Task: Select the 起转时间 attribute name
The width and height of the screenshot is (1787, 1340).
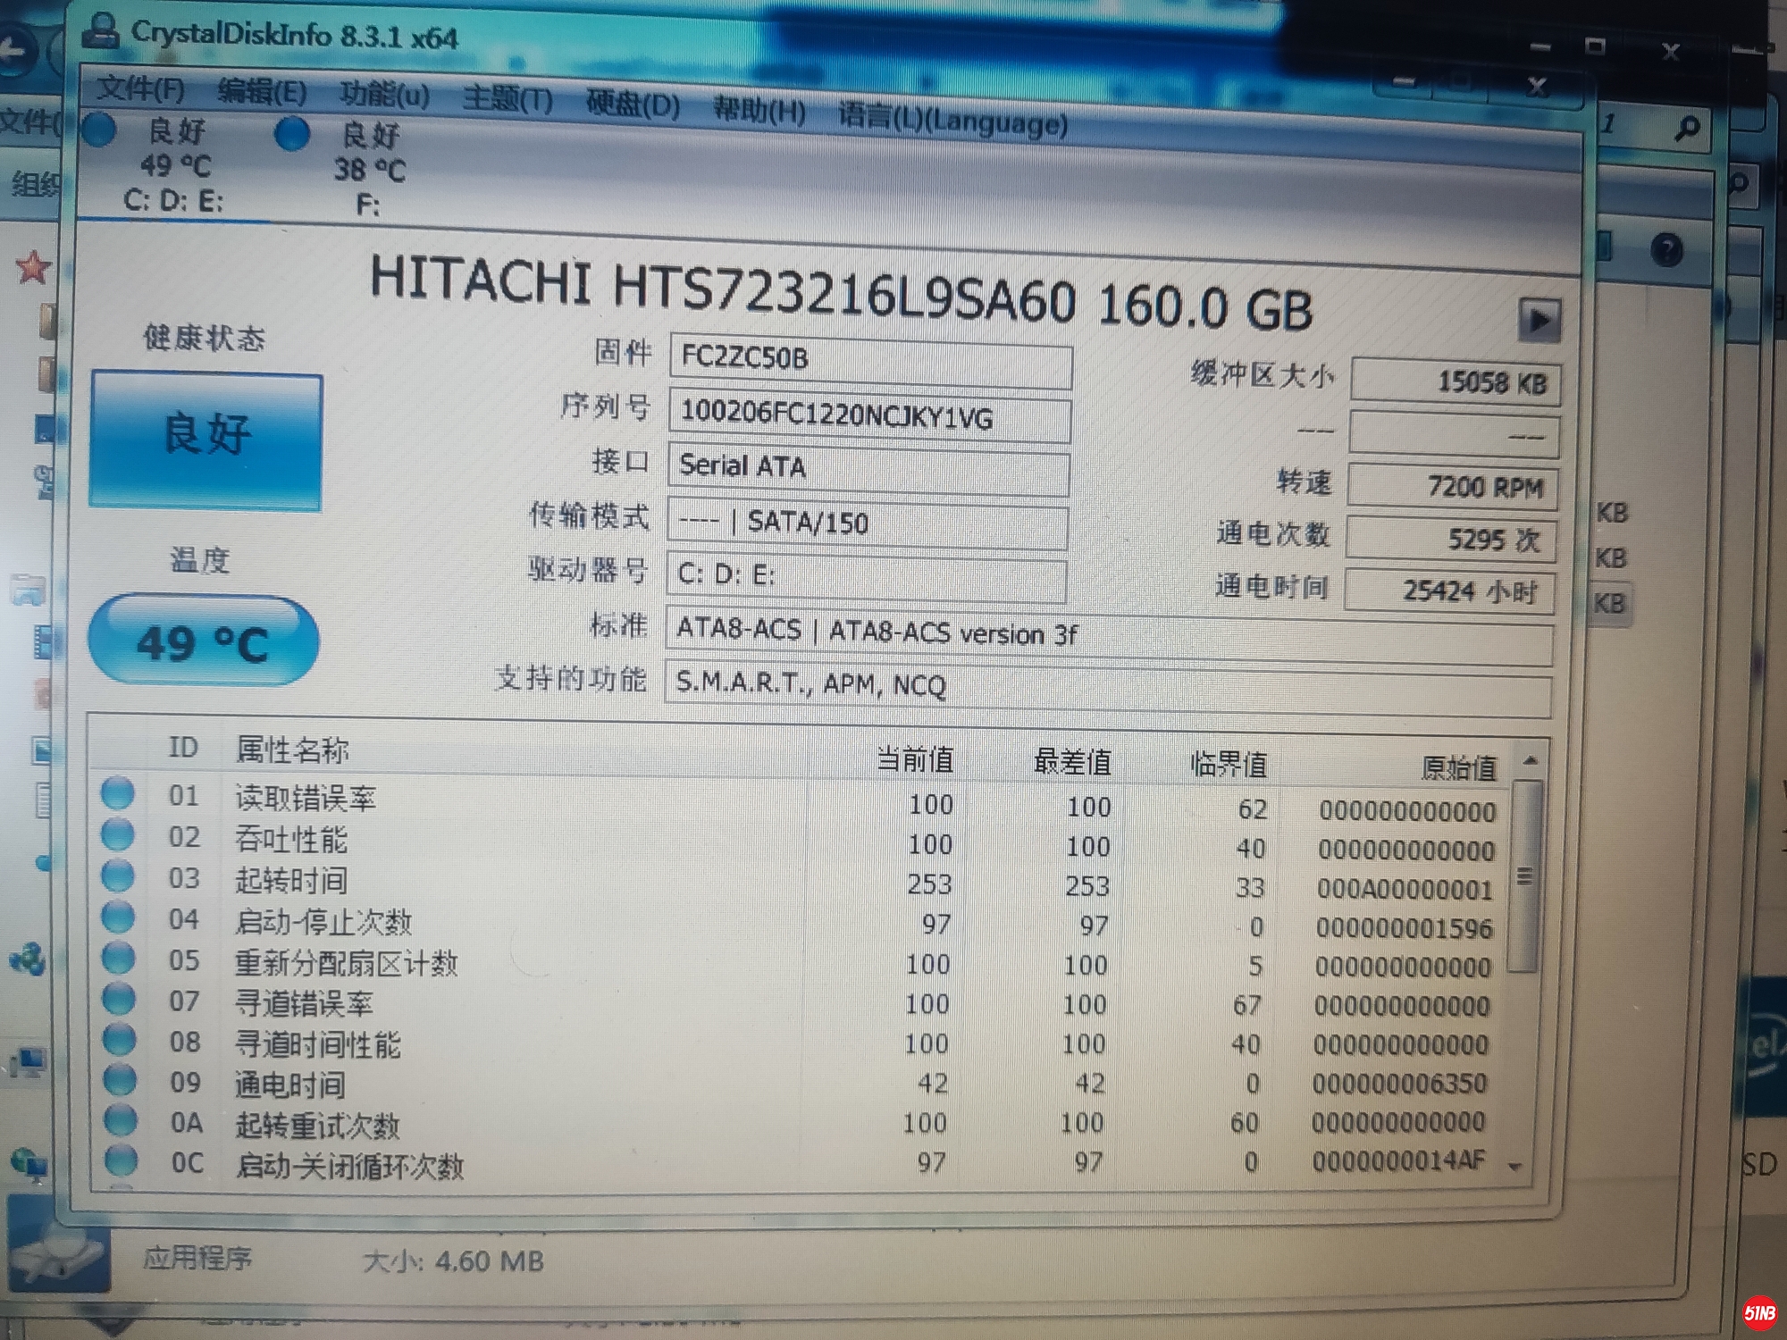Action: point(291,881)
